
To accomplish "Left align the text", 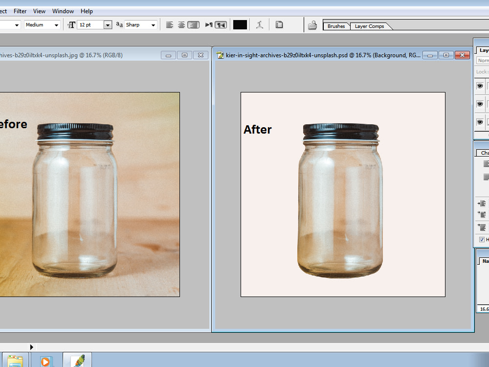I will [169, 24].
